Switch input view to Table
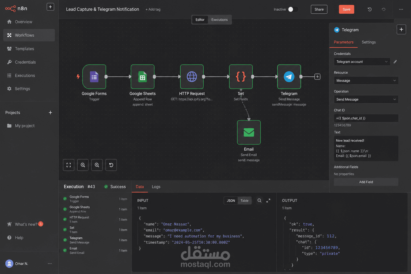The image size is (411, 274). (x=244, y=201)
